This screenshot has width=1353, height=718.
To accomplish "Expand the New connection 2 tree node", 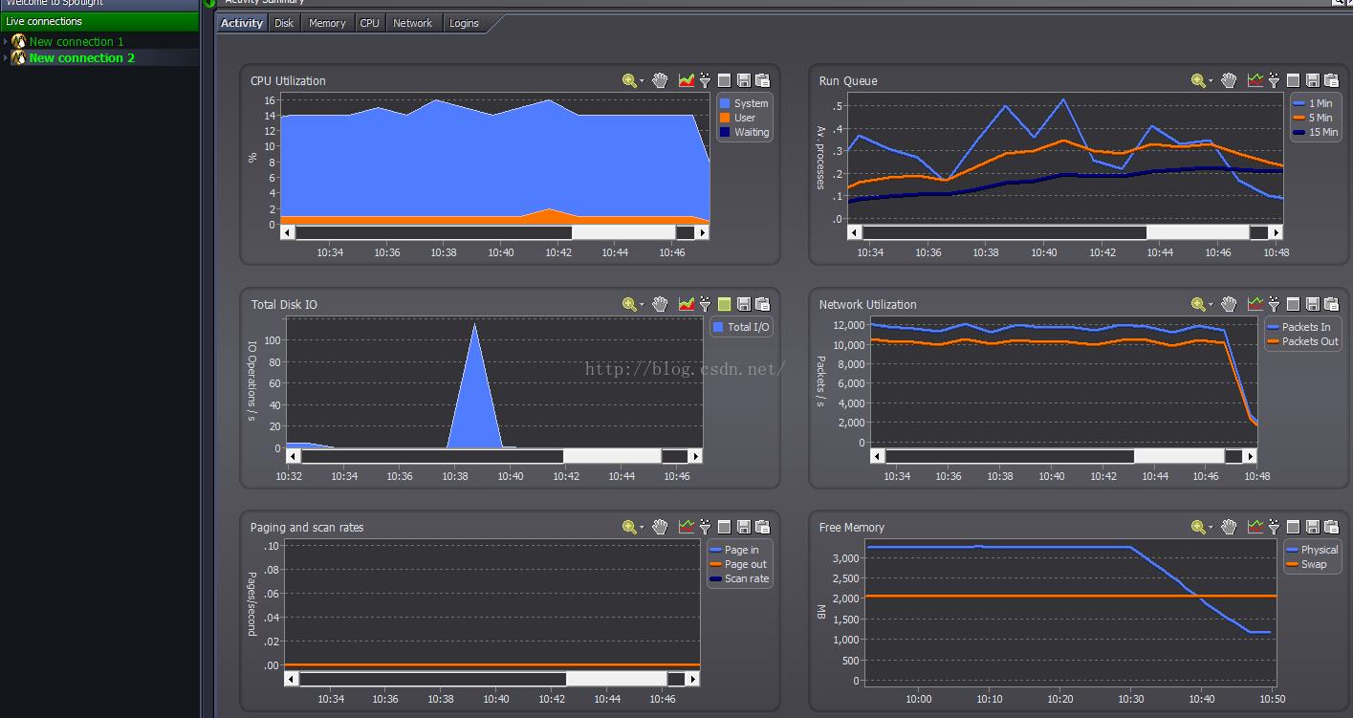I will pos(6,58).
